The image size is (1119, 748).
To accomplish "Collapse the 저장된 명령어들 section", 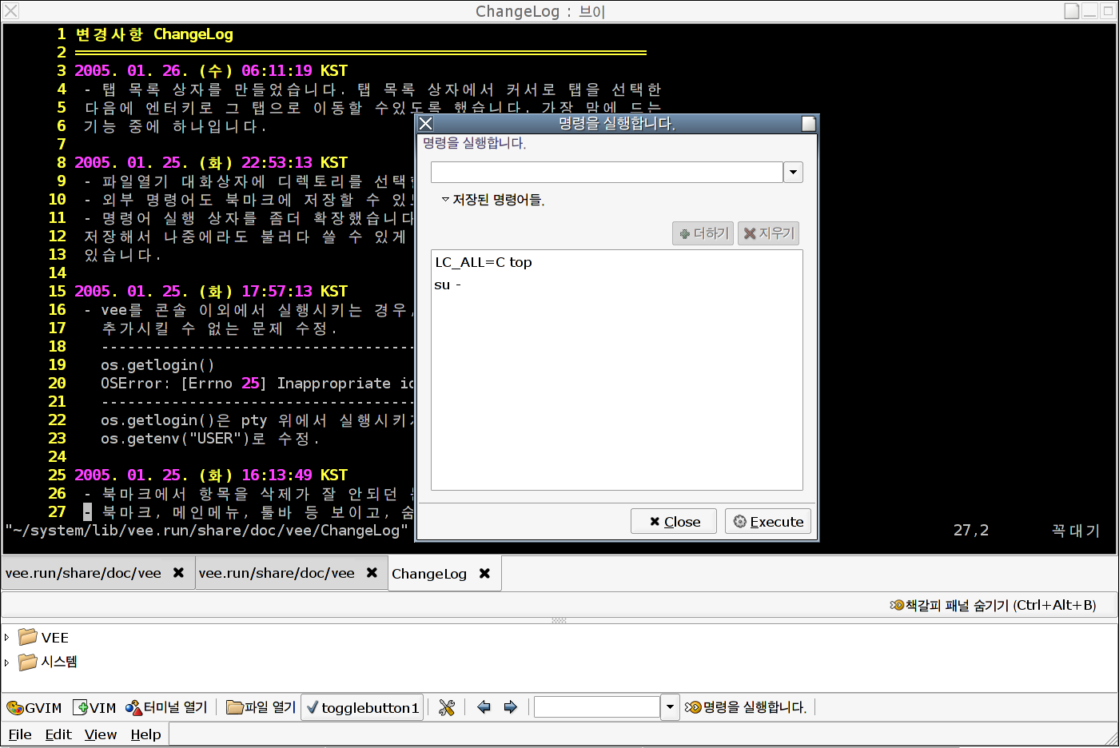I will coord(445,199).
